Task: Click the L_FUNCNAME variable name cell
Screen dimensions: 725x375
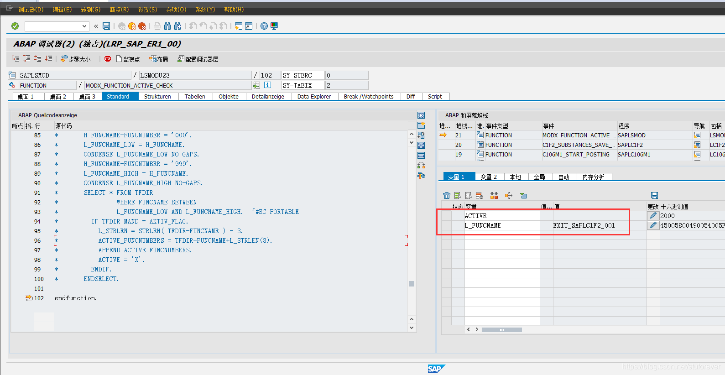Action: pos(502,225)
